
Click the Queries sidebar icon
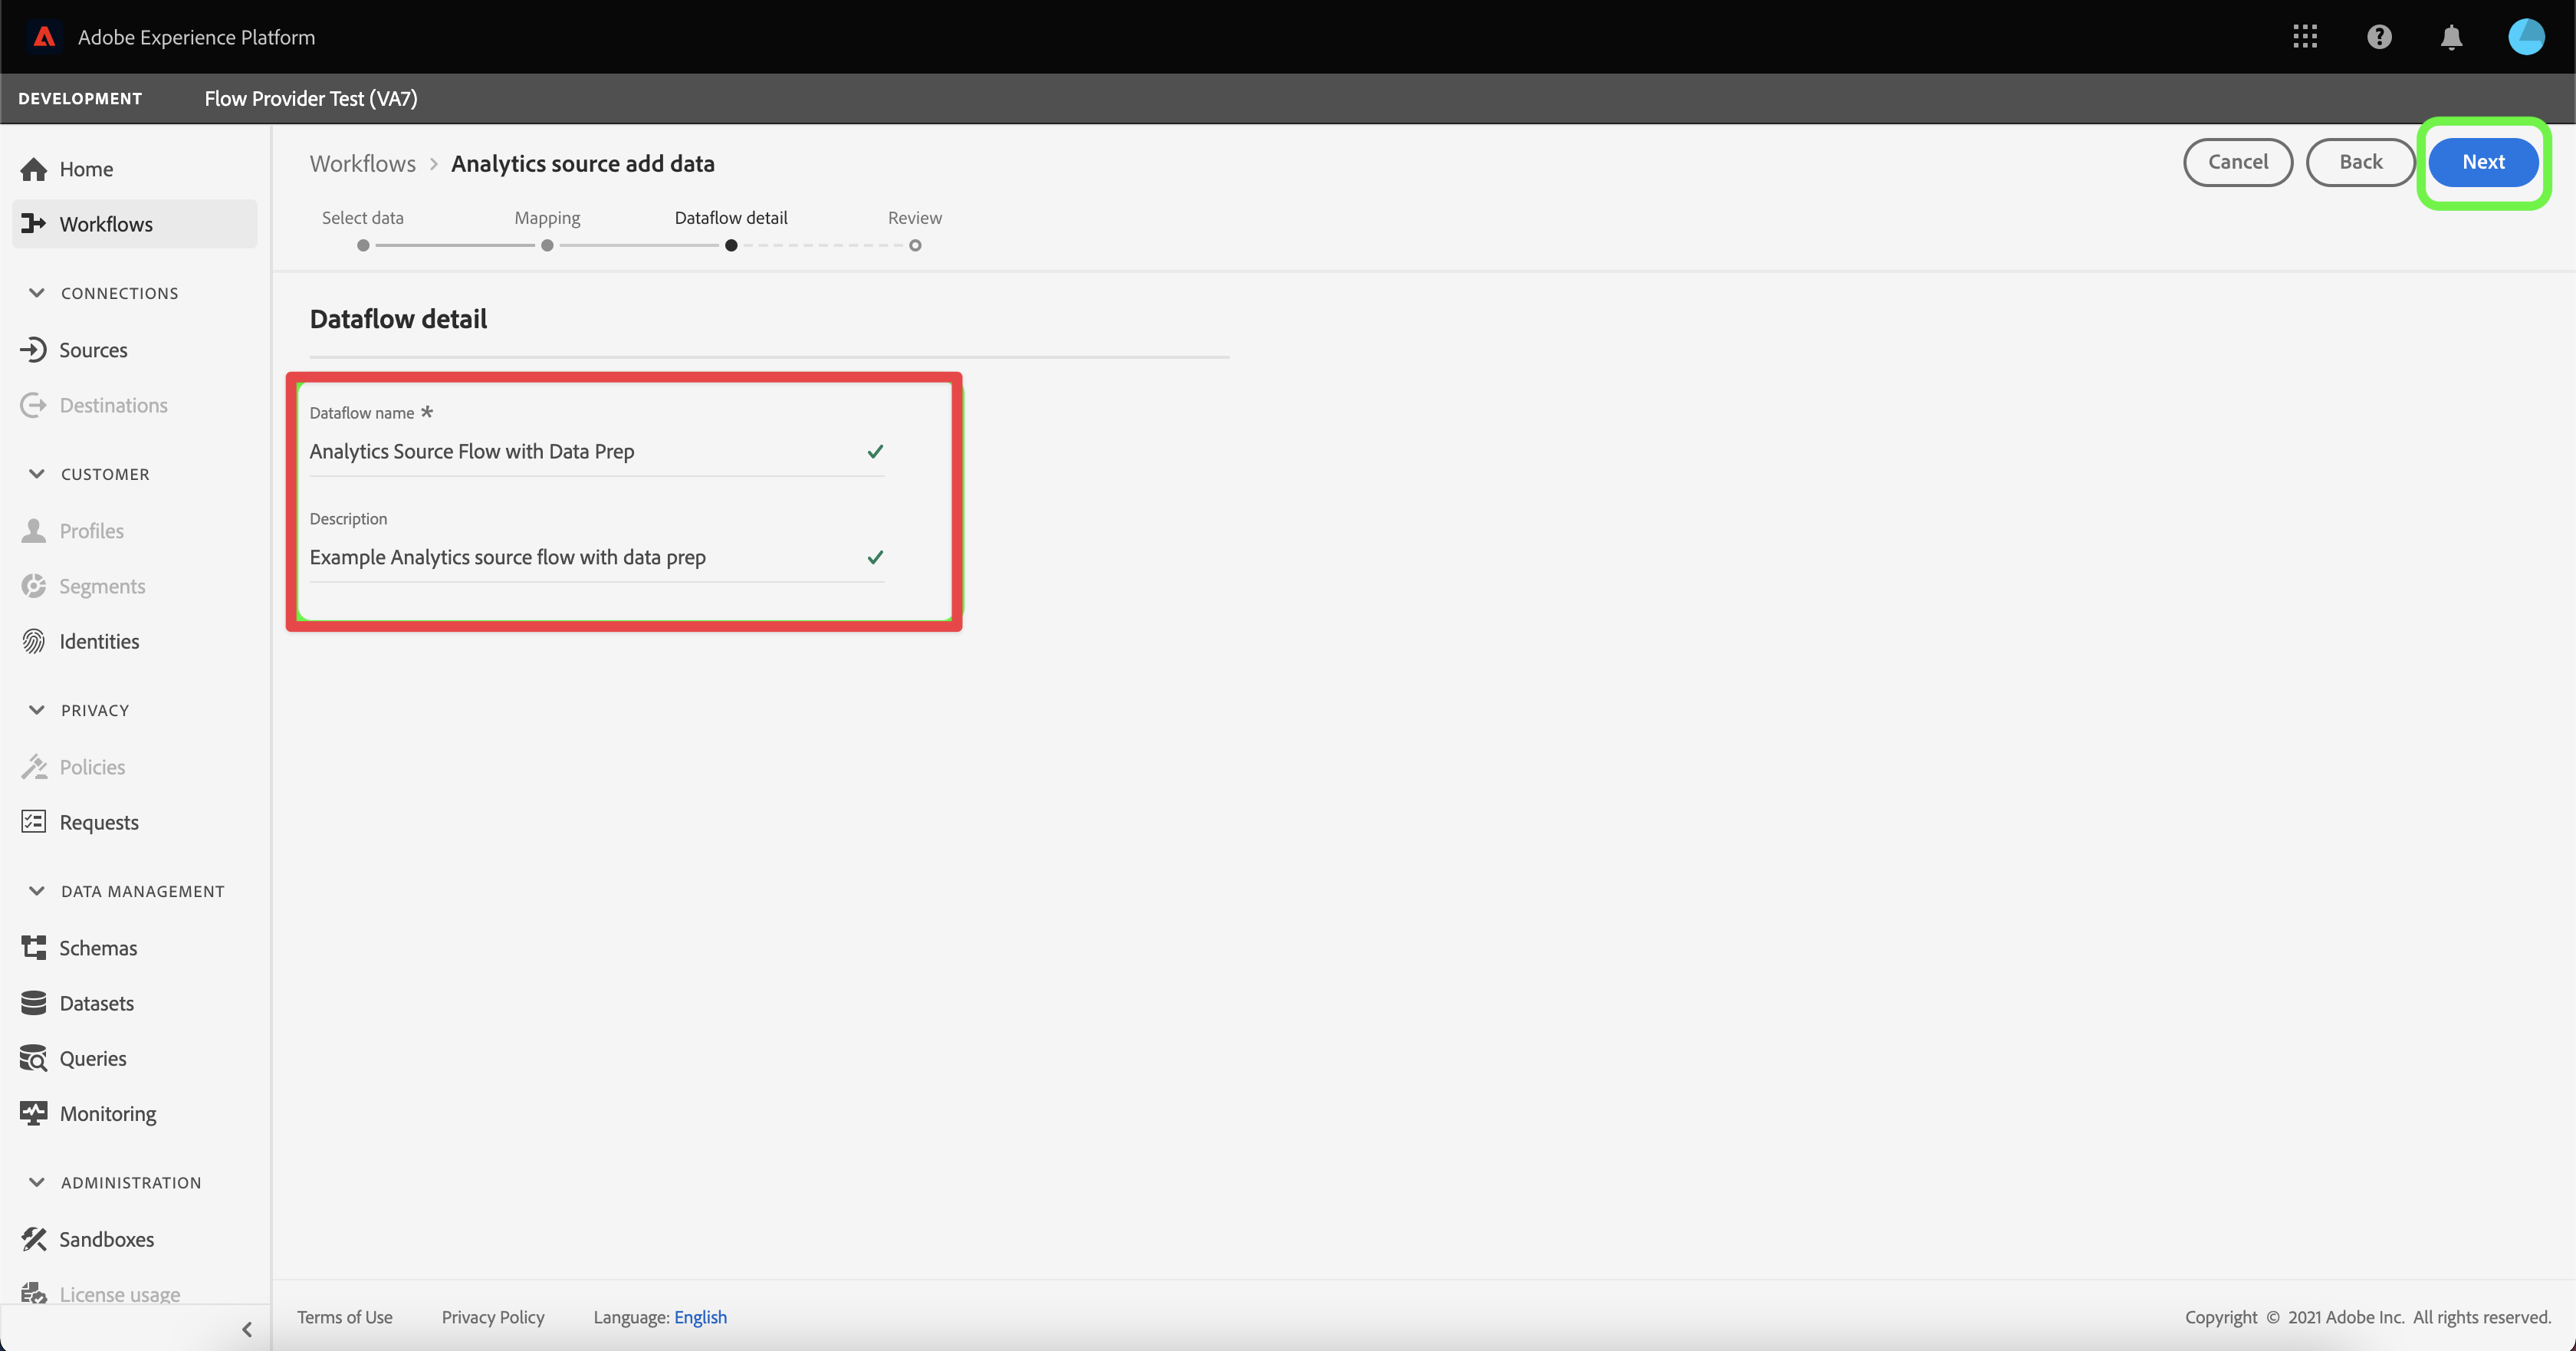[33, 1058]
